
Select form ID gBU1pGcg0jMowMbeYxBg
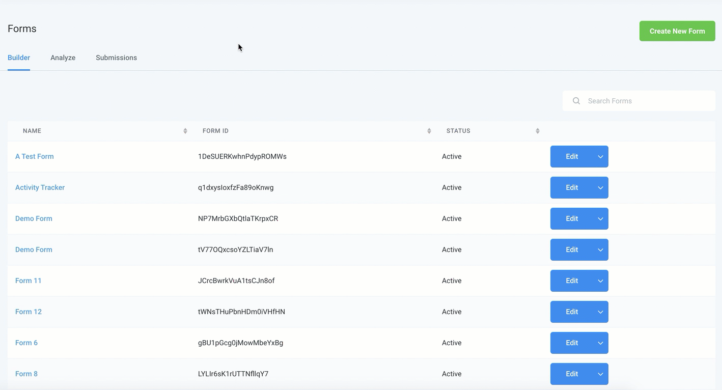click(240, 343)
